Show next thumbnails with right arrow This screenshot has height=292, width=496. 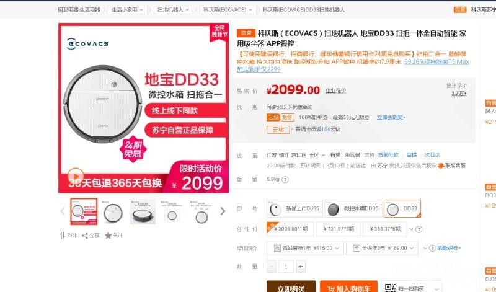click(x=223, y=211)
